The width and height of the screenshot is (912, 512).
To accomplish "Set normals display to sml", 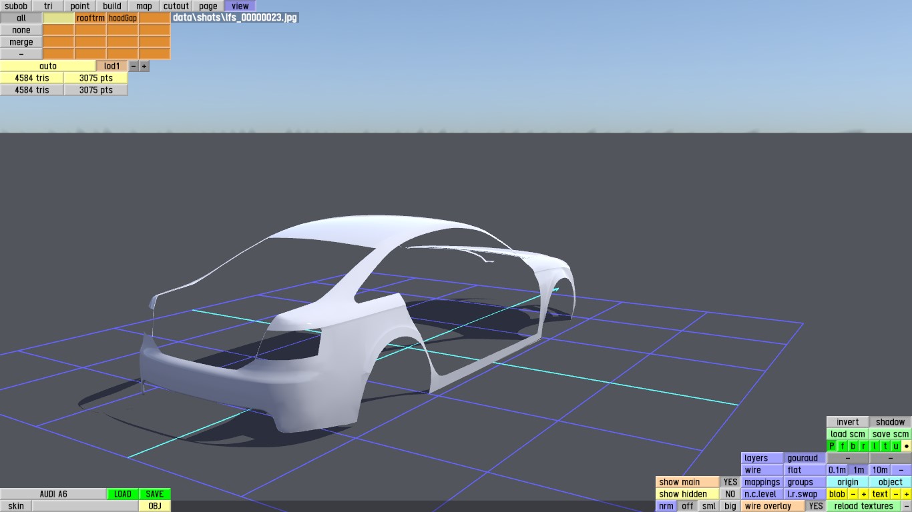I will click(709, 506).
